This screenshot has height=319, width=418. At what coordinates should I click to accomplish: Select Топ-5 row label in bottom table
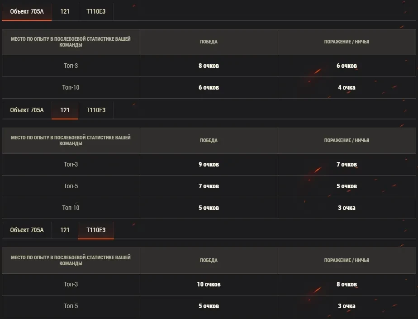(x=71, y=306)
